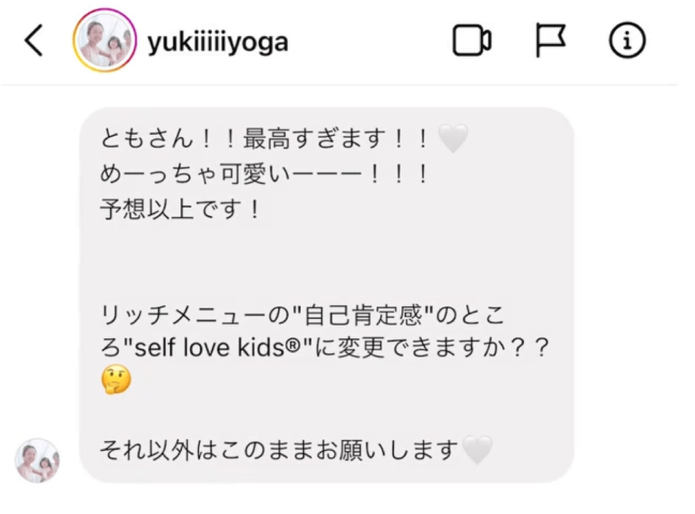
Task: Tap the thinking face emoji
Action: pos(116,380)
